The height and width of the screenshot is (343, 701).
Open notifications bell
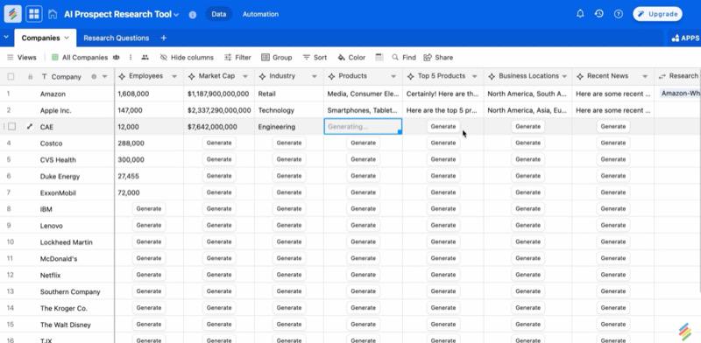point(580,14)
